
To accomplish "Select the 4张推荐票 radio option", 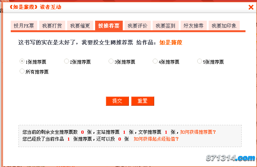I will coord(155,61).
